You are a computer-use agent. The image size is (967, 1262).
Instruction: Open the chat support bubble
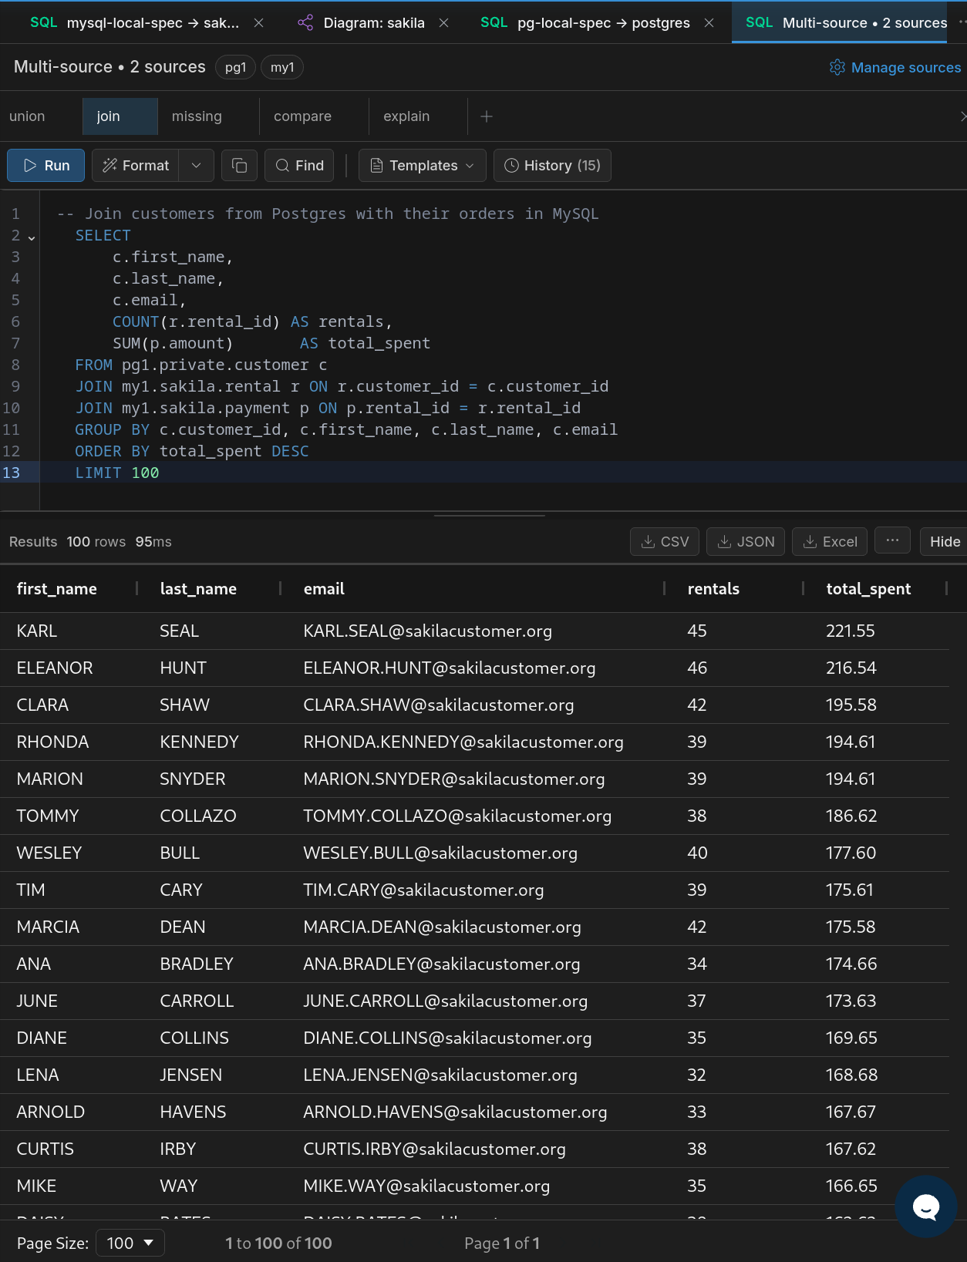coord(925,1206)
